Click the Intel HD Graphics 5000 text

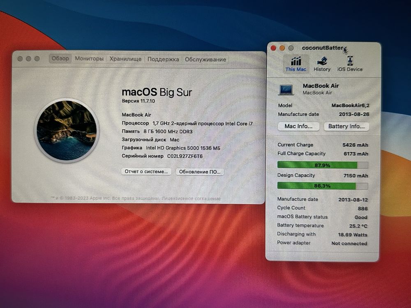183,148
